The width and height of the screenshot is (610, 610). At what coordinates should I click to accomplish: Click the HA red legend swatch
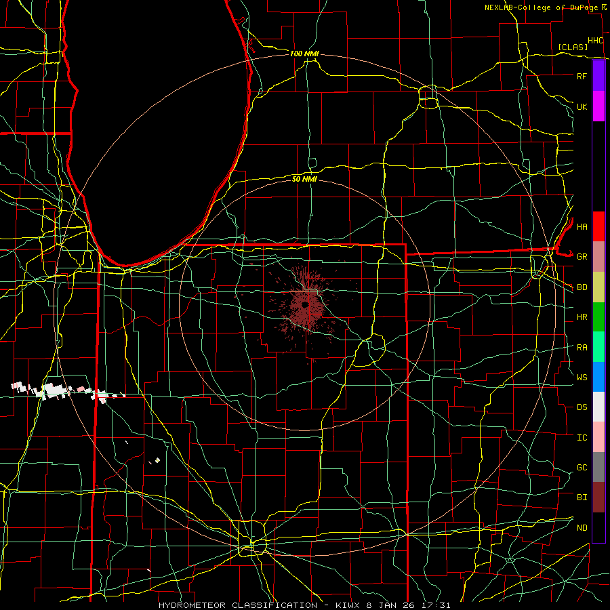(x=598, y=226)
